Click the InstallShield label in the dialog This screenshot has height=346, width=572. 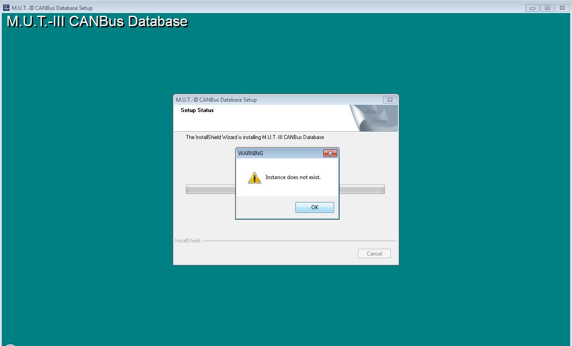188,241
